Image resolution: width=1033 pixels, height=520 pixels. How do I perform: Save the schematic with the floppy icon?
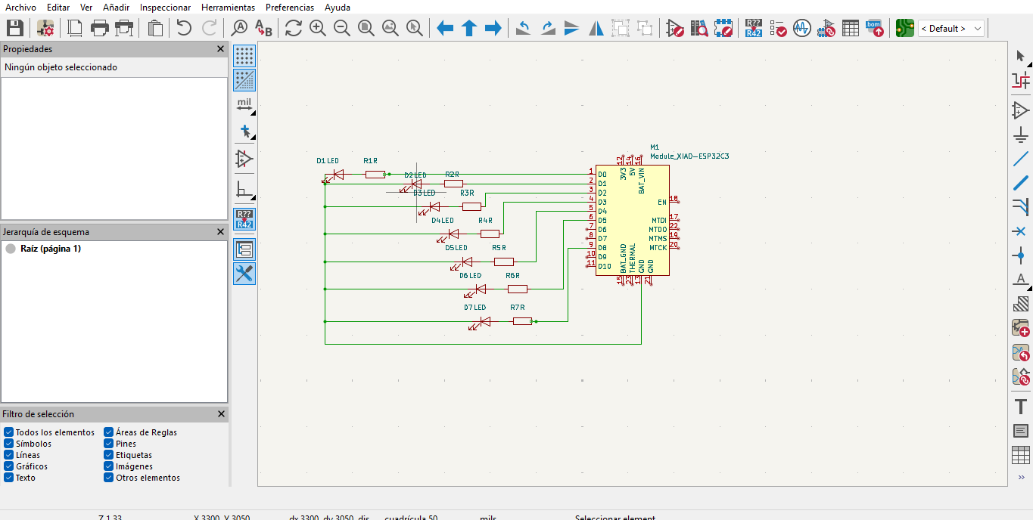click(x=15, y=29)
